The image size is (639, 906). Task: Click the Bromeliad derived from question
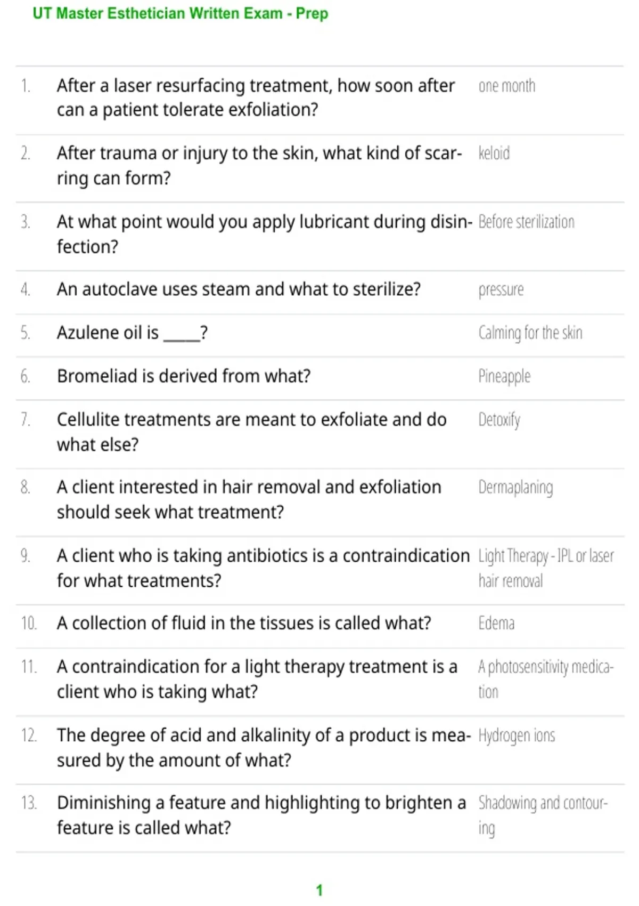click(183, 376)
